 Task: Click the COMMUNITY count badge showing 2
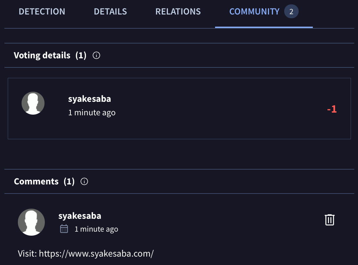coord(291,11)
